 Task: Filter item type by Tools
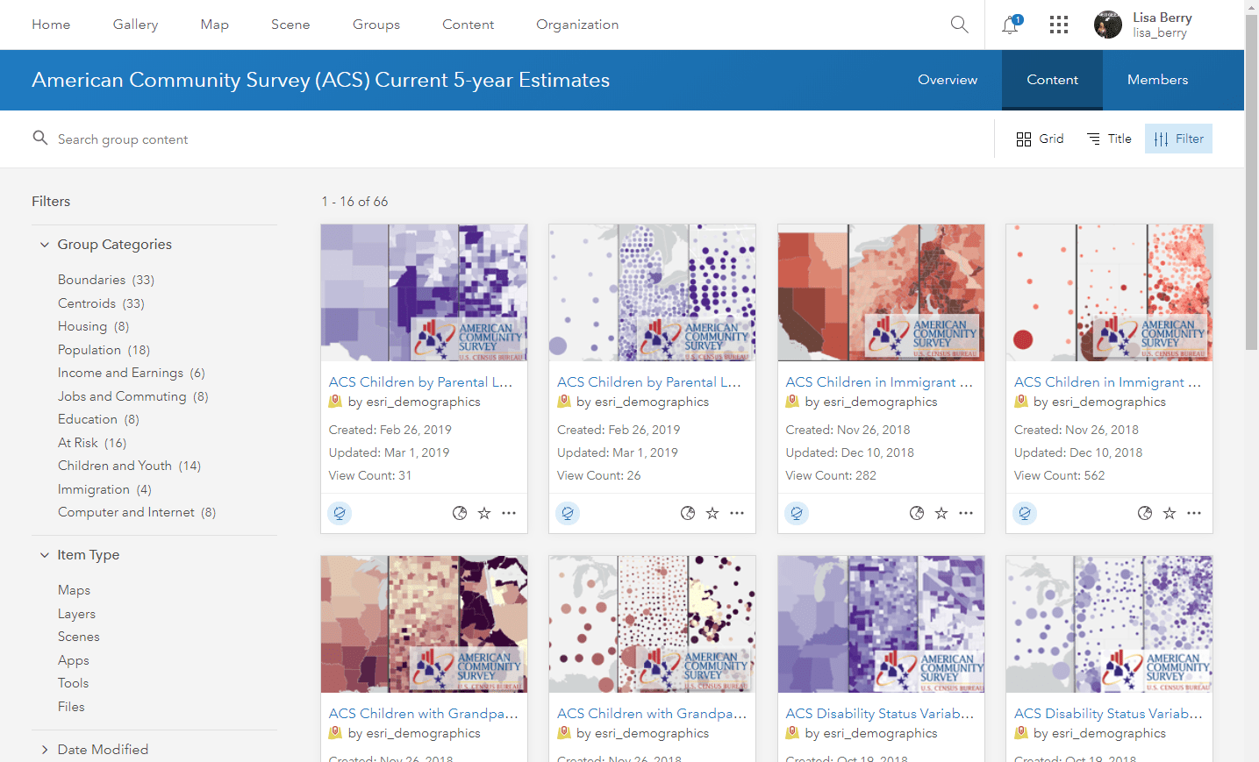pyautogui.click(x=73, y=683)
